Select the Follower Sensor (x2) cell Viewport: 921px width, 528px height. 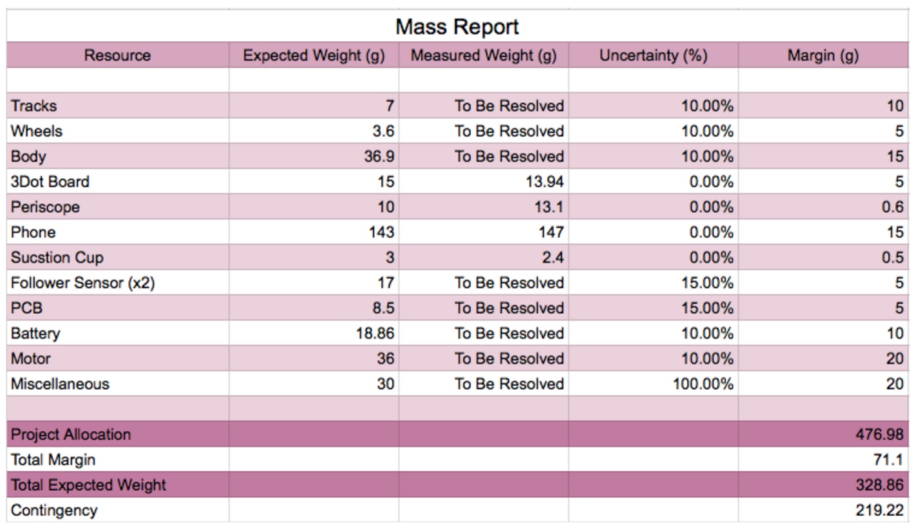[x=117, y=283]
